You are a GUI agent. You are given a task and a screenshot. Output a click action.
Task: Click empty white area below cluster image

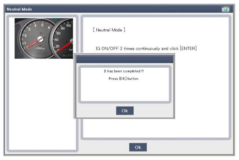(44, 103)
